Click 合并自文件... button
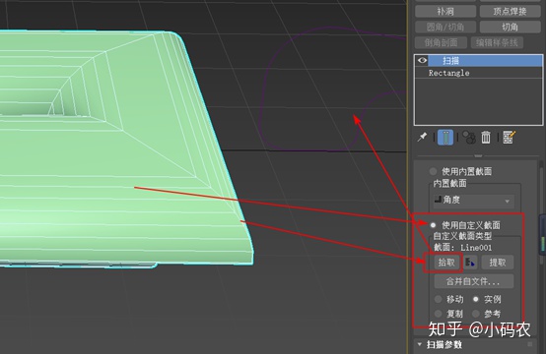This screenshot has height=354, width=546. (x=474, y=281)
